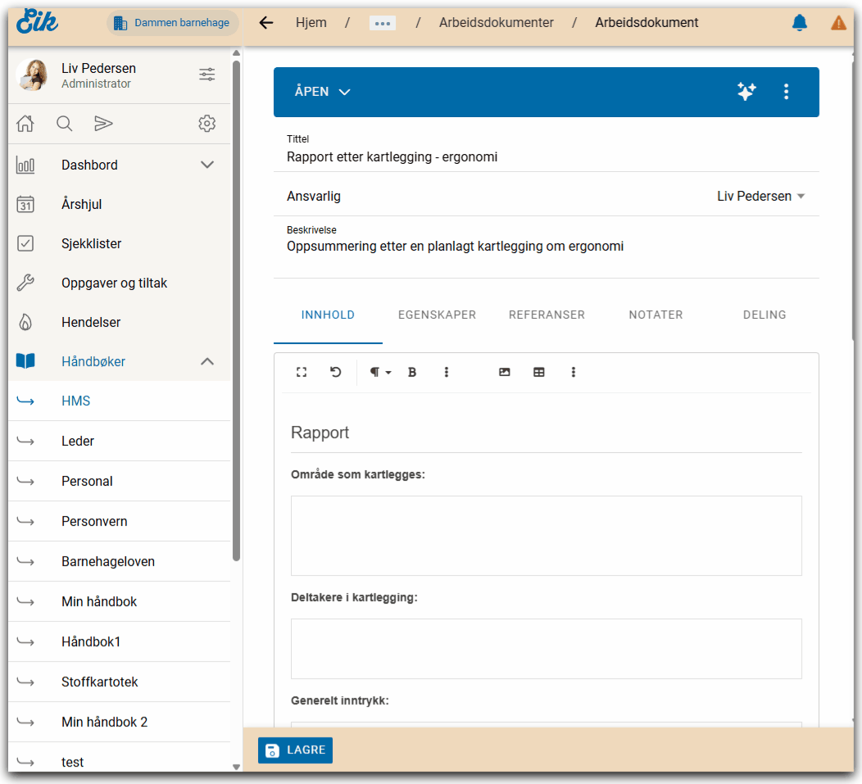Open the ÅPEN status dropdown
The image size is (862, 784).
point(322,92)
